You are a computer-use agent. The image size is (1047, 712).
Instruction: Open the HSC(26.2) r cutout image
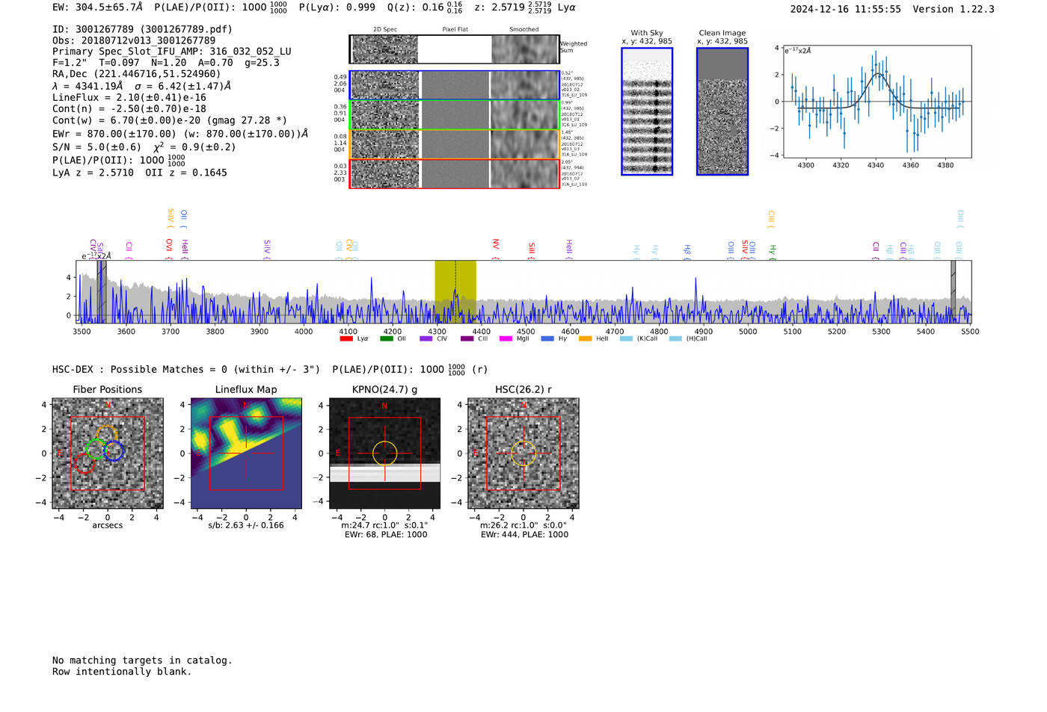[523, 453]
